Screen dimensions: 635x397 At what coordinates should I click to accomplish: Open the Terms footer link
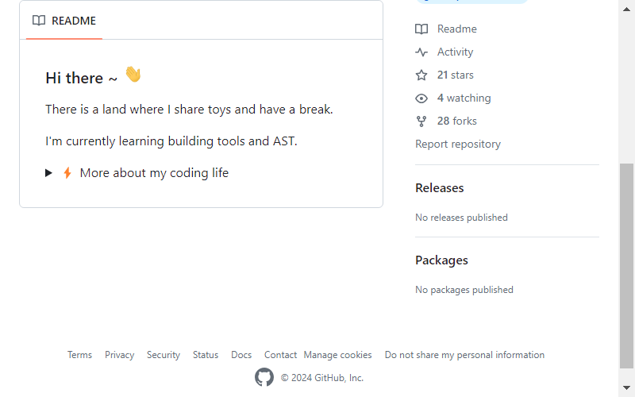[80, 355]
